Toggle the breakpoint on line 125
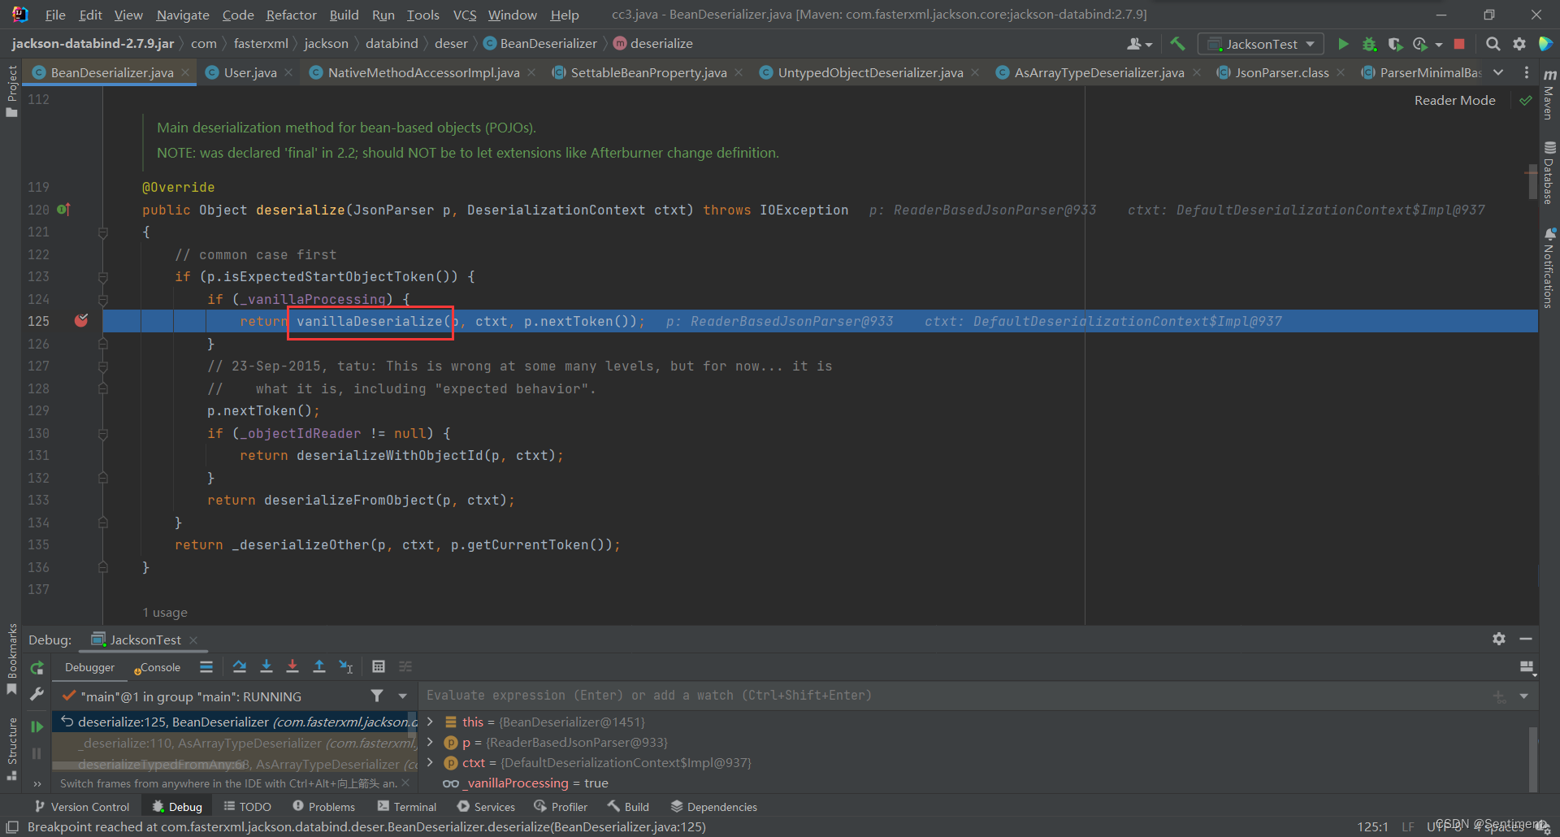1560x837 pixels. [x=81, y=321]
